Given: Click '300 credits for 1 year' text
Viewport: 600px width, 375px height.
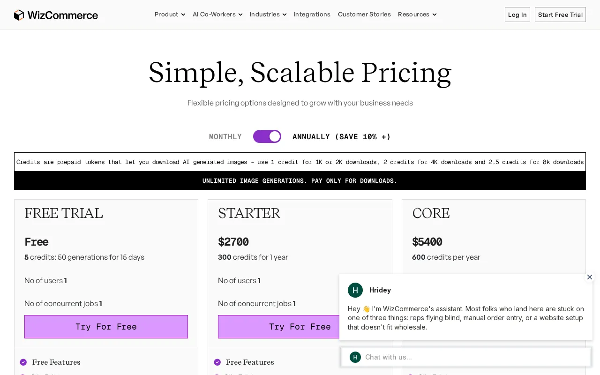Looking at the screenshot, I should 253,257.
